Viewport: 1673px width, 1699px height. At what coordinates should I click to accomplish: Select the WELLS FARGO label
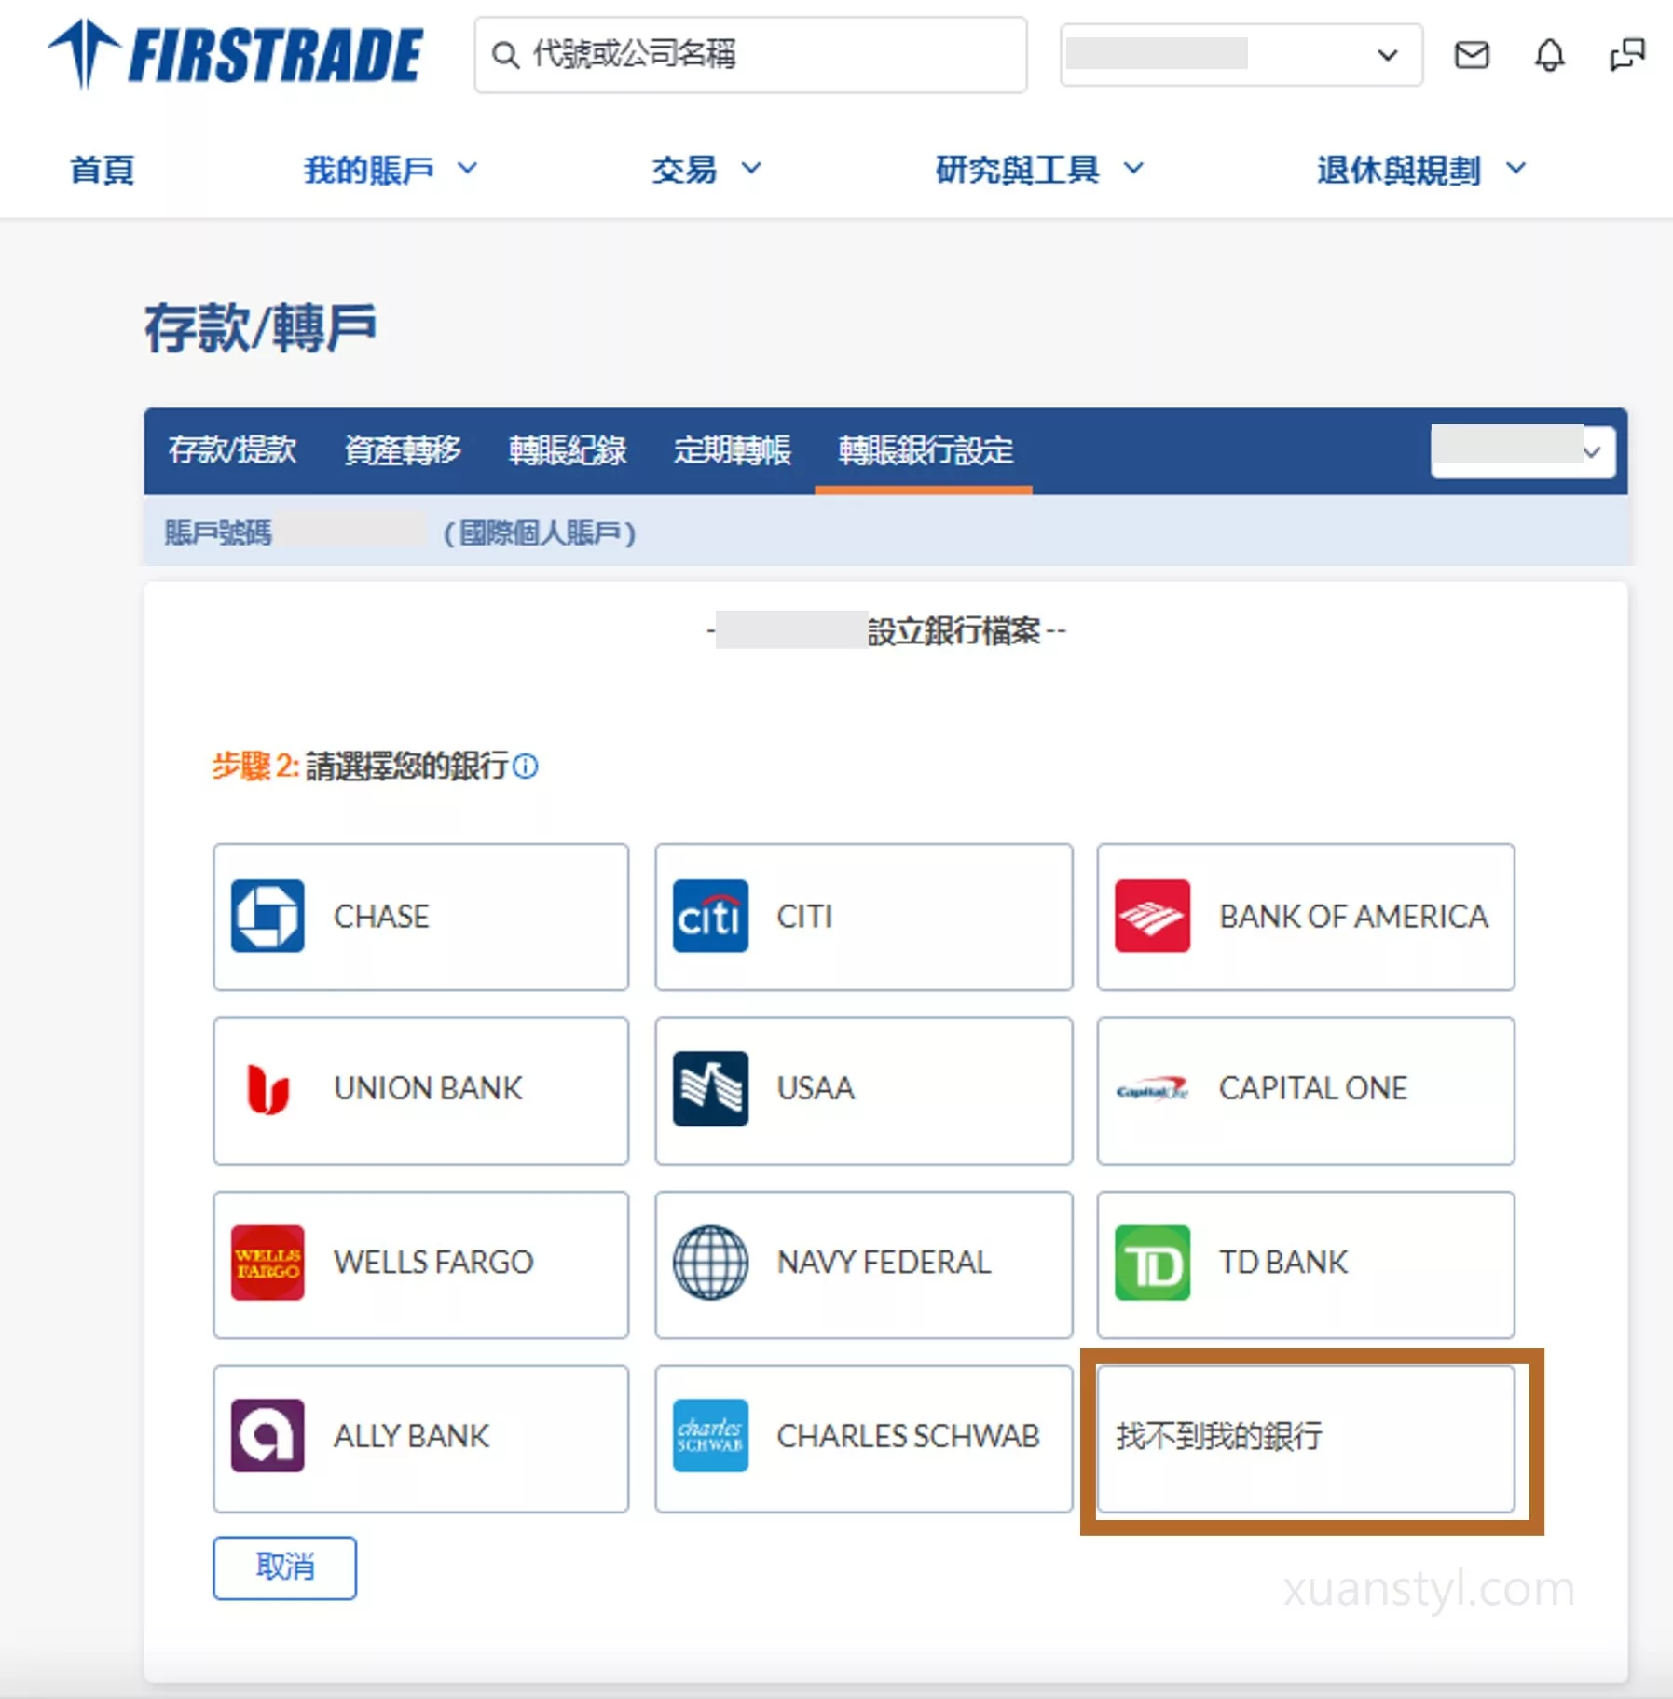tap(433, 1262)
